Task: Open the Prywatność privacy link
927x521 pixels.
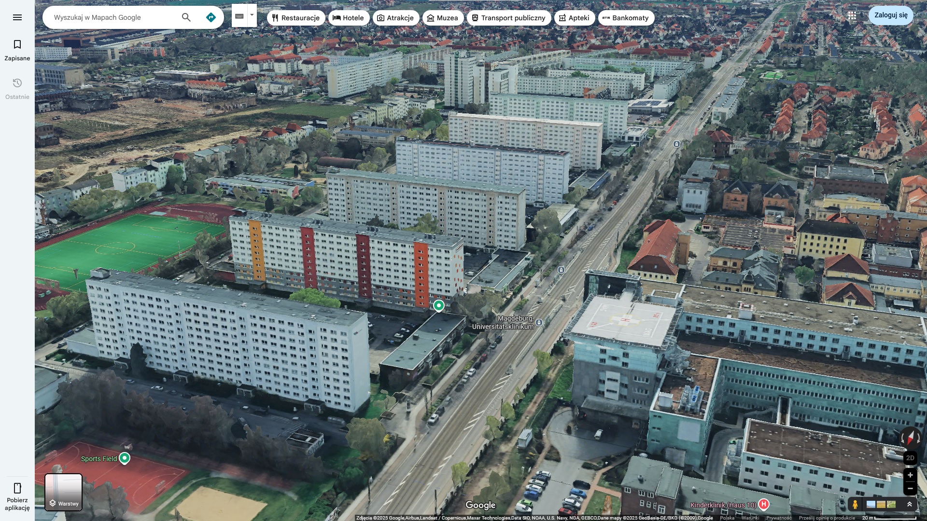Action: [779, 518]
